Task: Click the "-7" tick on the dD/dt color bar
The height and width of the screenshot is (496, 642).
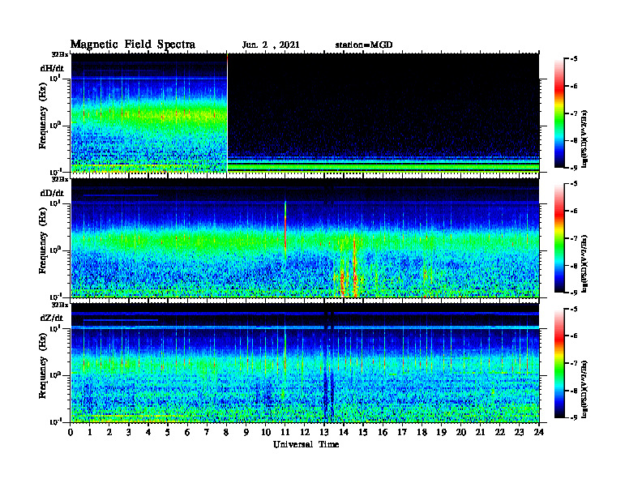Action: [574, 238]
